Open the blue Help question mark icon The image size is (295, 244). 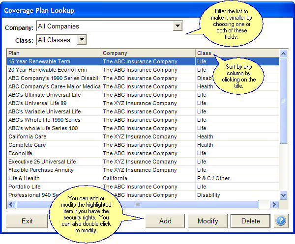281,221
